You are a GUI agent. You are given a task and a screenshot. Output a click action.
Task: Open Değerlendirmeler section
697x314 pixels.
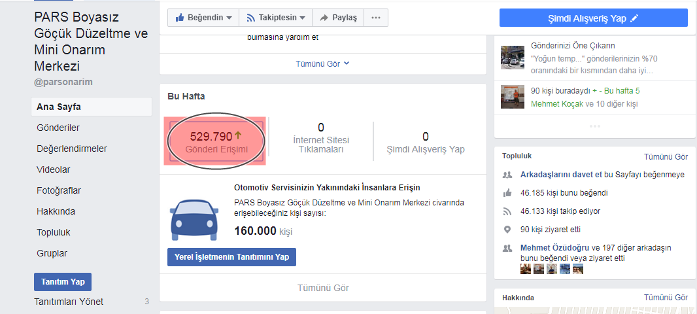pyautogui.click(x=72, y=148)
